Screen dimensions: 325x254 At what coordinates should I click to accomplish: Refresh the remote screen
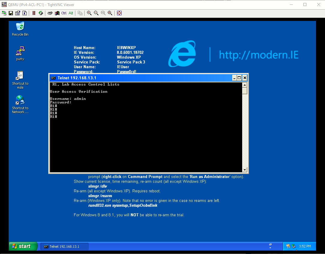(41, 13)
